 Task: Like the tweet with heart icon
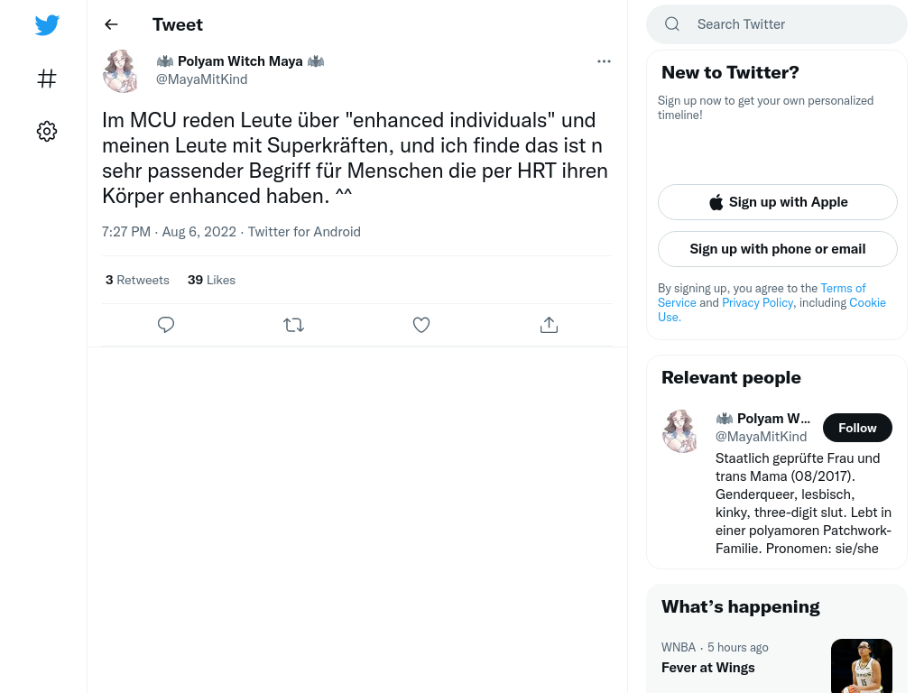click(x=421, y=325)
